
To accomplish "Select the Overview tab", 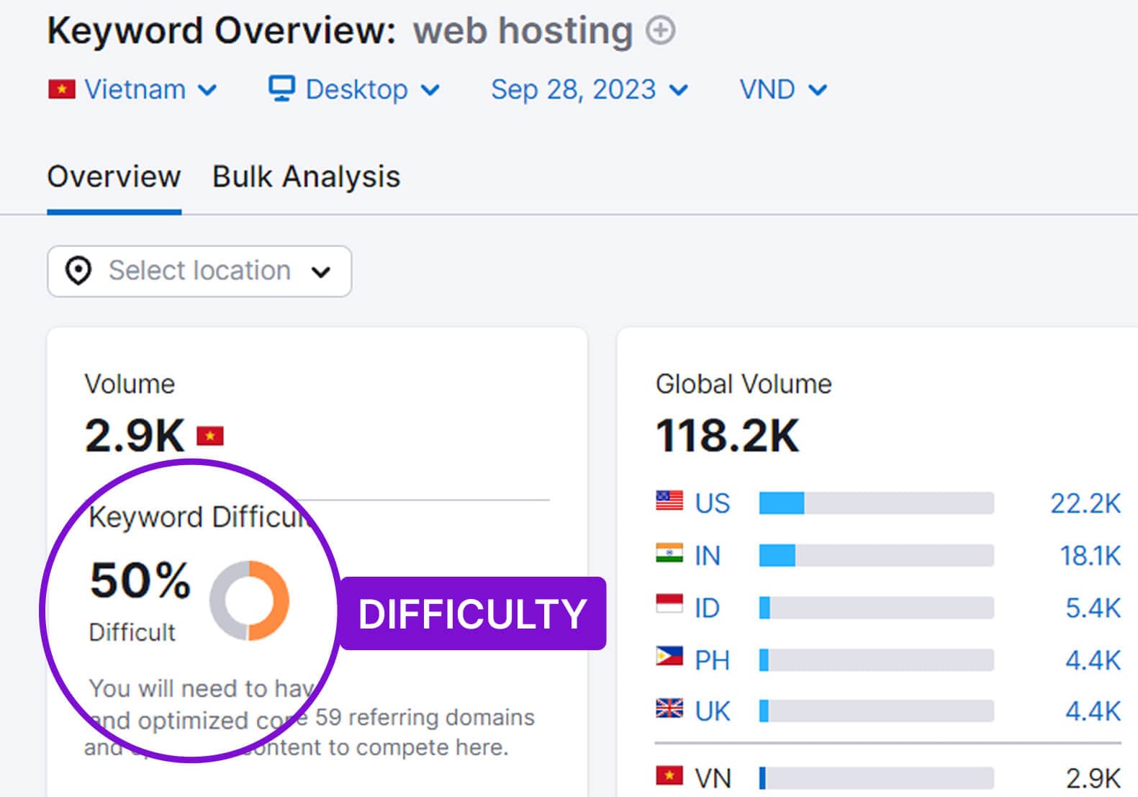I will (x=114, y=177).
